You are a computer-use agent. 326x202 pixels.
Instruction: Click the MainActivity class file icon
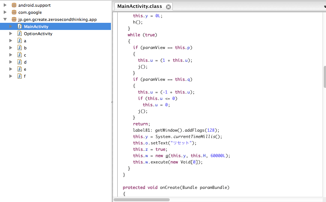tap(19, 27)
